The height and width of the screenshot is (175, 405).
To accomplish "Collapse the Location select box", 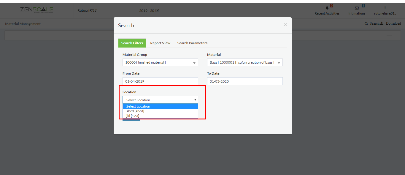I will coord(160,100).
